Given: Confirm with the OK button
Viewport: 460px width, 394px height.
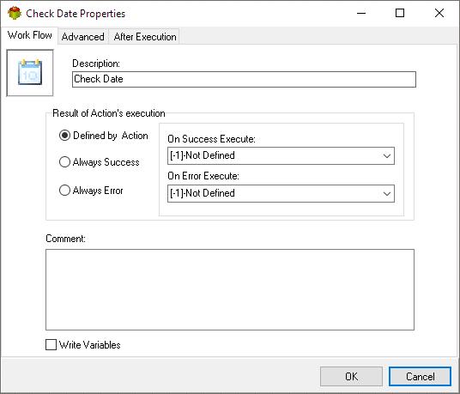Looking at the screenshot, I should pyautogui.click(x=351, y=376).
